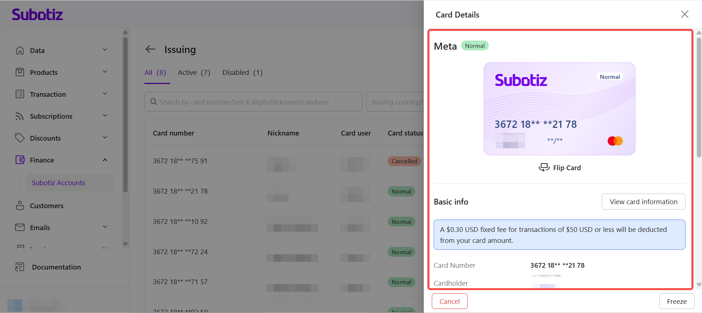Expand the Subscriptions menu chevron
Screen dimensions: 702x313
(105, 115)
